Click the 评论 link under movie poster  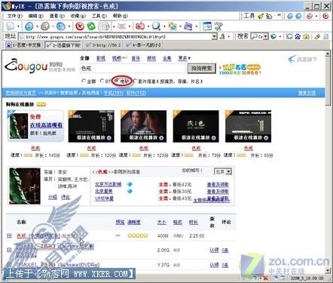click(x=66, y=197)
